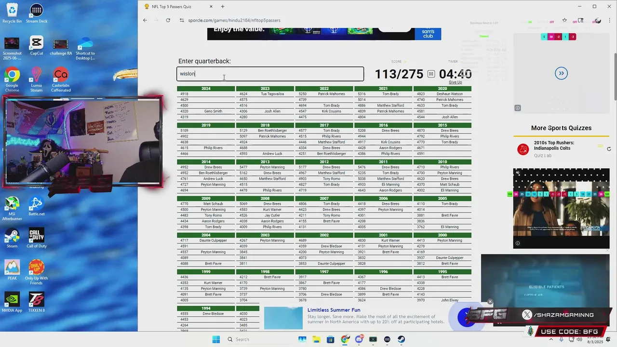617x347 pixels.
Task: Click Matt Schaub in 2009 table
Action: point(213,204)
